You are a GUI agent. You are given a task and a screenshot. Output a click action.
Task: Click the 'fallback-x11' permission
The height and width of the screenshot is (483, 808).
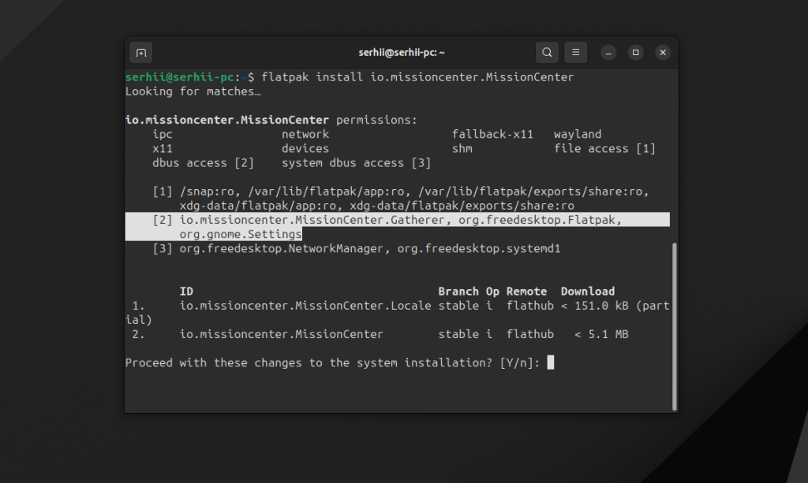coord(492,134)
